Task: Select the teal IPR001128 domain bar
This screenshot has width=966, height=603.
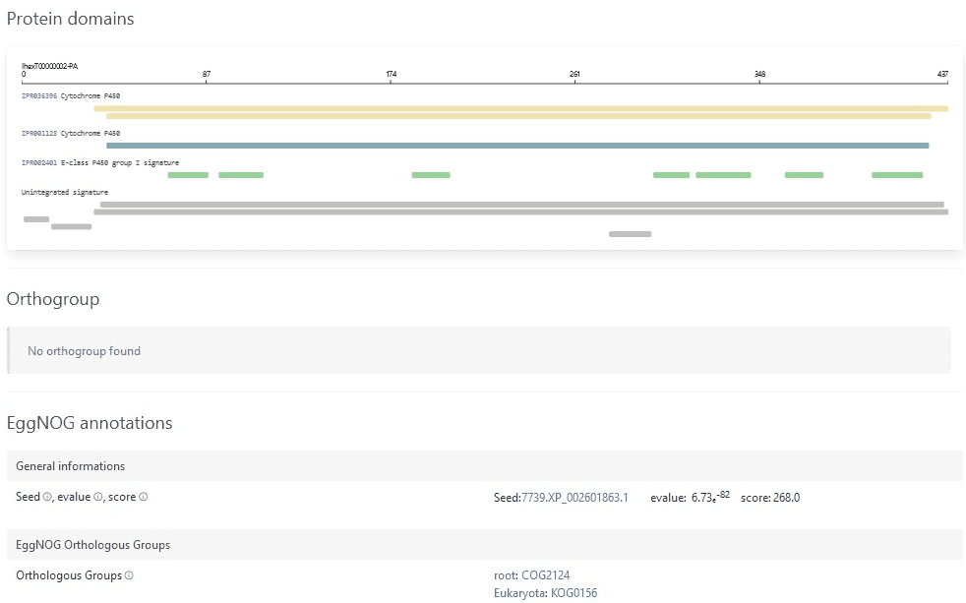Action: click(516, 146)
